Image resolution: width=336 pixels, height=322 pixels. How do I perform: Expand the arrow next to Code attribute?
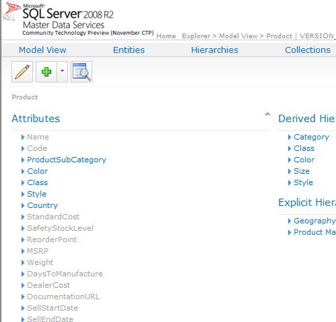click(23, 148)
